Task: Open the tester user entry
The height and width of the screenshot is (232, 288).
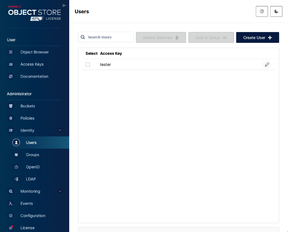Action: pyautogui.click(x=106, y=64)
